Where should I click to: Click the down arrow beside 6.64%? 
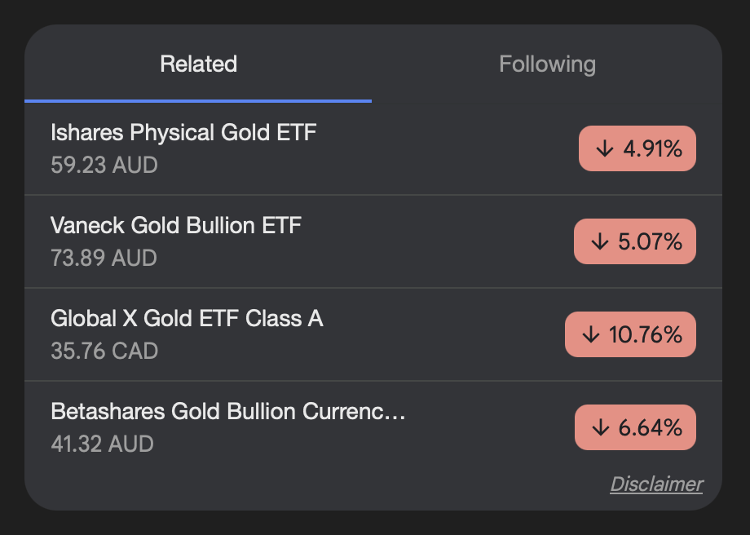600,428
